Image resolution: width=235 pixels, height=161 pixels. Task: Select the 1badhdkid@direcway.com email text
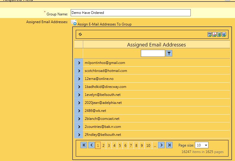point(105,87)
